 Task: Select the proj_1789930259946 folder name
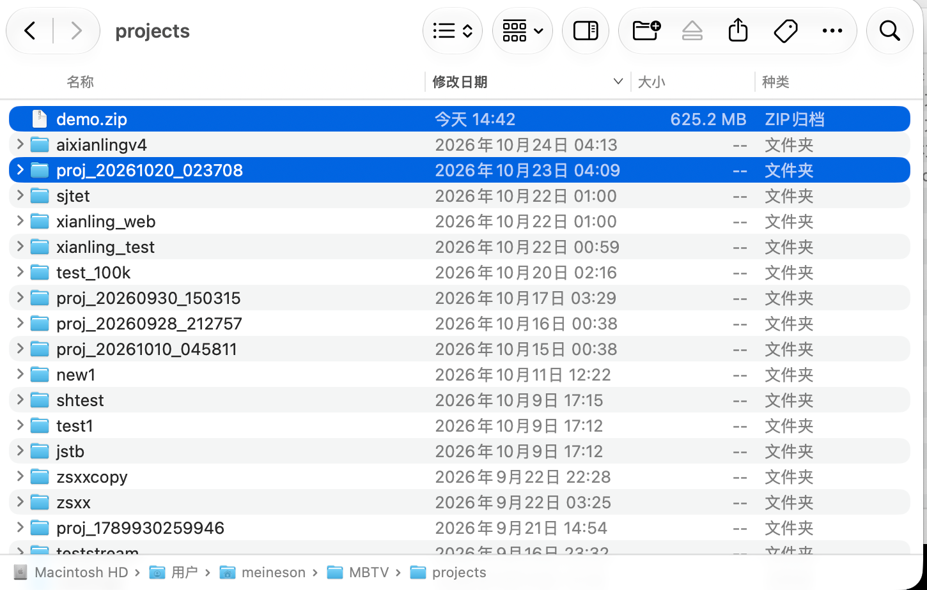pos(140,528)
